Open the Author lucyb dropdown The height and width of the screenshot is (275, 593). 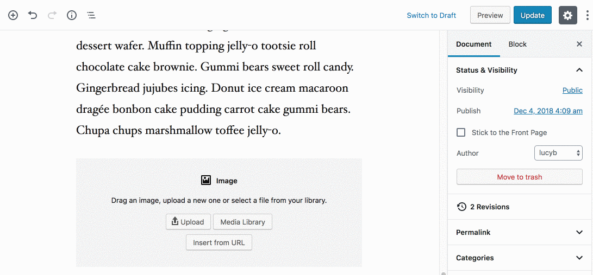click(x=558, y=153)
